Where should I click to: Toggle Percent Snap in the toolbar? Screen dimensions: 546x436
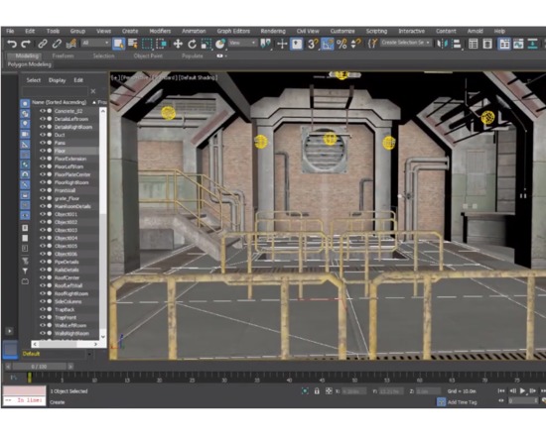pos(341,44)
